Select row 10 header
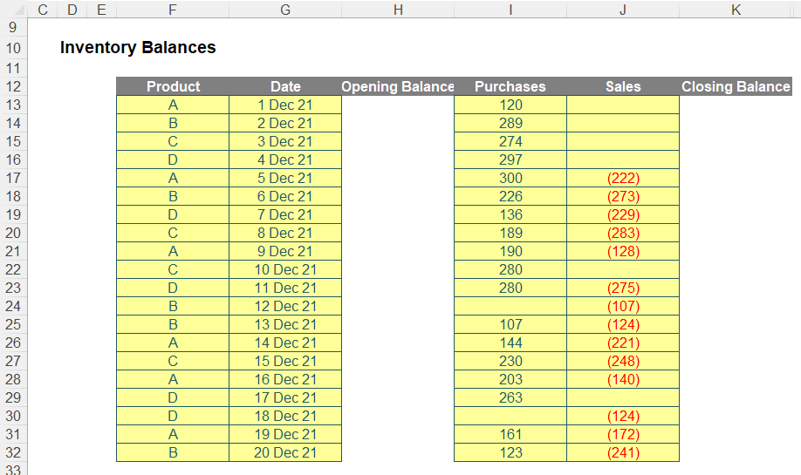801x475 pixels. click(13, 48)
